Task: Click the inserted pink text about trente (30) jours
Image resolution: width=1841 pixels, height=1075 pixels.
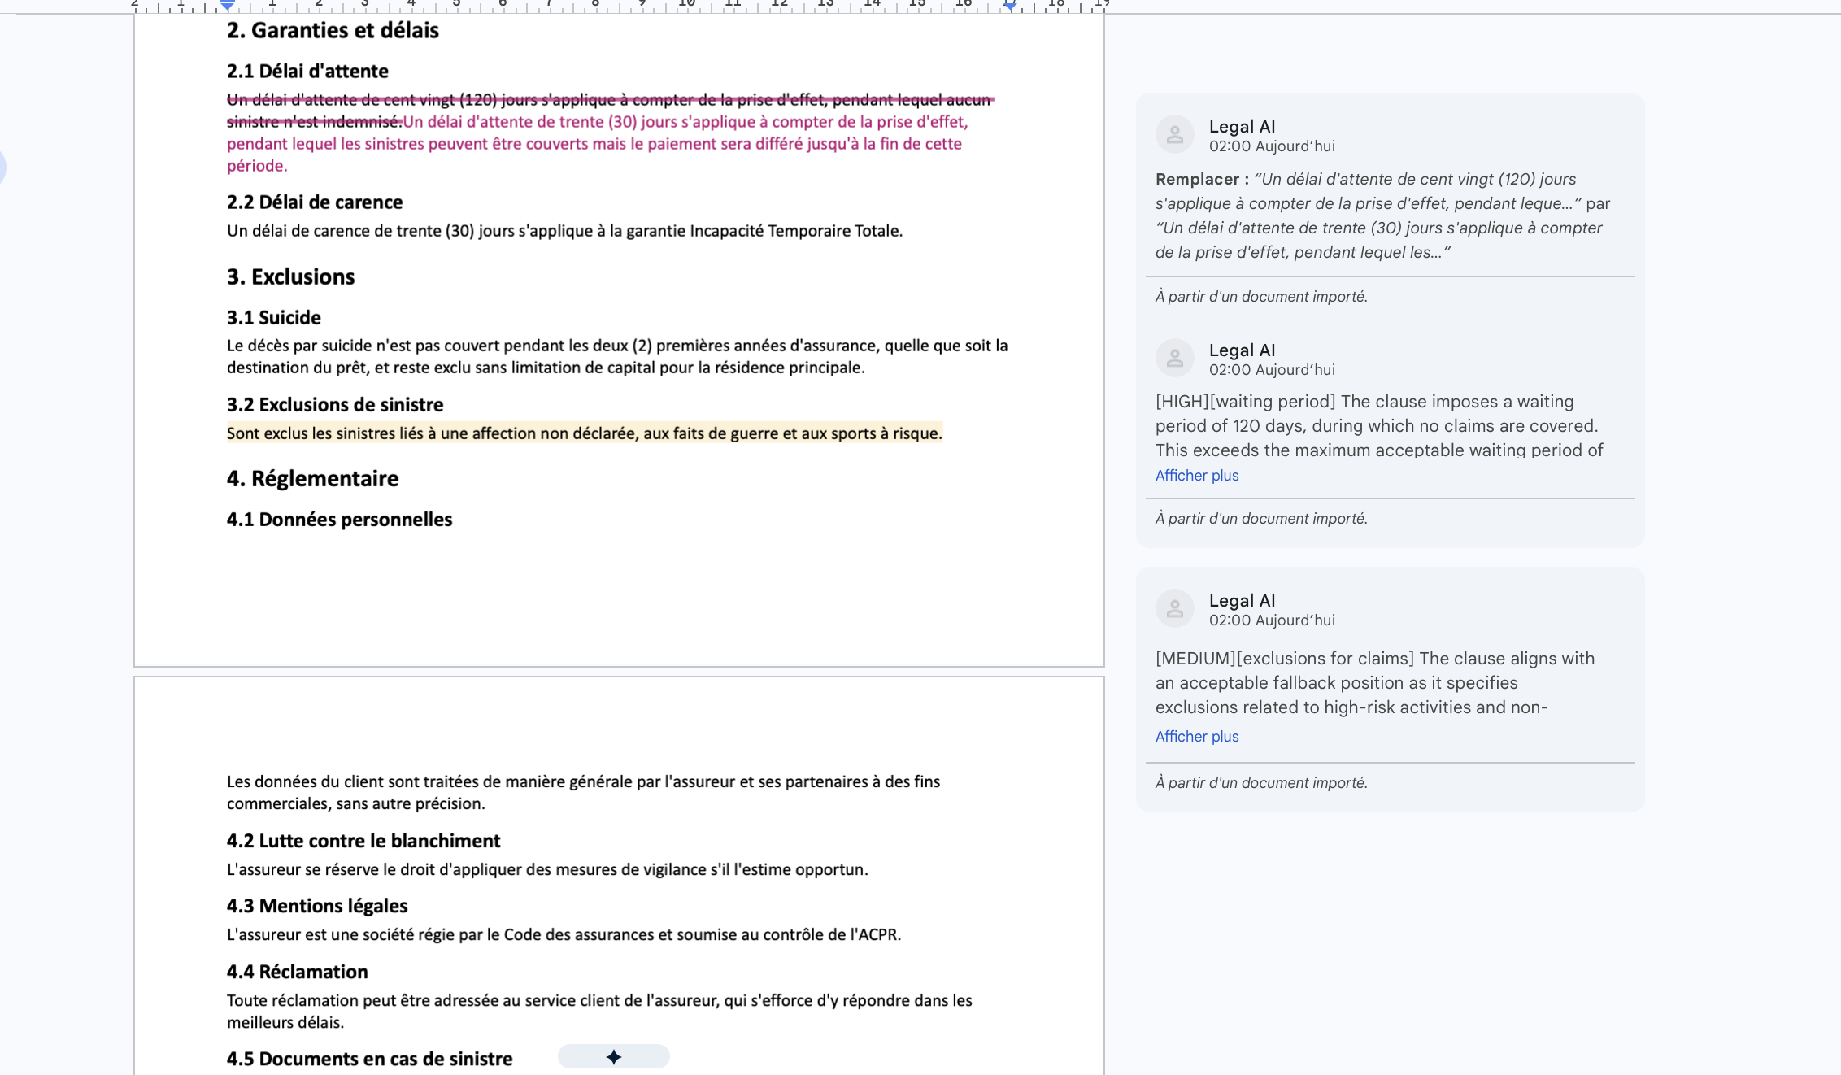Action: (598, 144)
